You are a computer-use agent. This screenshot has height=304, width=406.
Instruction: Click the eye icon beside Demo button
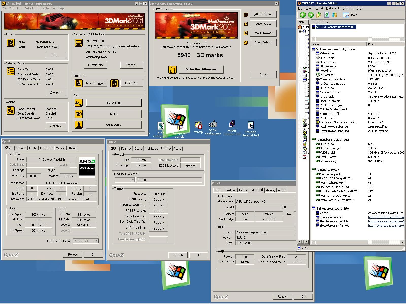(x=79, y=114)
